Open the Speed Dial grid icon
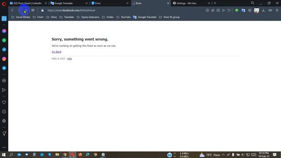 tap(33, 11)
